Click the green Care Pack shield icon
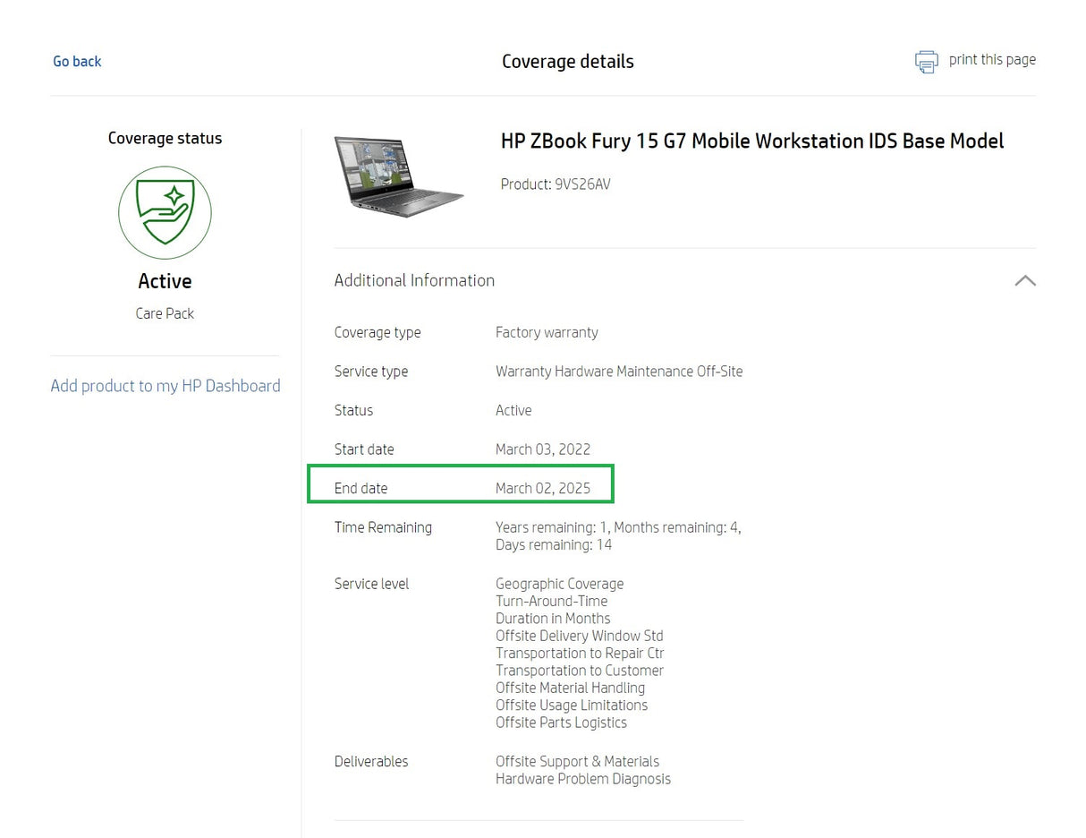Image resolution: width=1086 pixels, height=838 pixels. [x=165, y=212]
